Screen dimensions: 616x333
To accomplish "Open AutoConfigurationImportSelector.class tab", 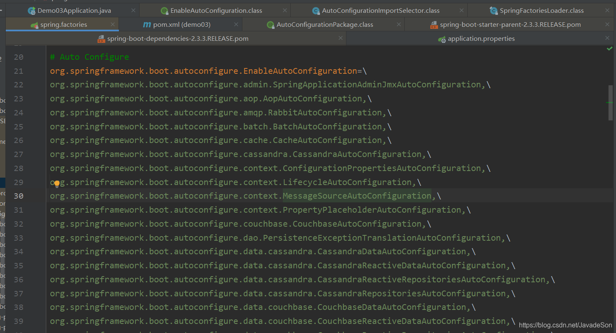I will tap(379, 10).
